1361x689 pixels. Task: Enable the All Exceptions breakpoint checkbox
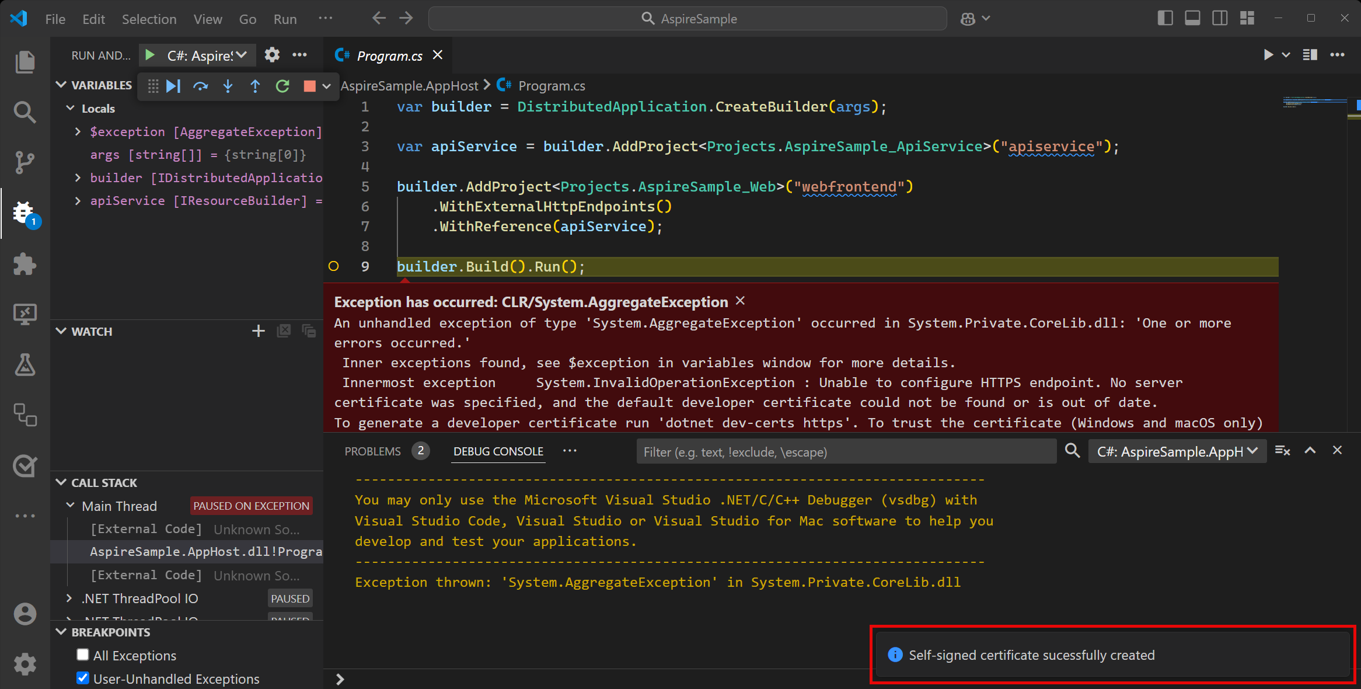click(83, 655)
